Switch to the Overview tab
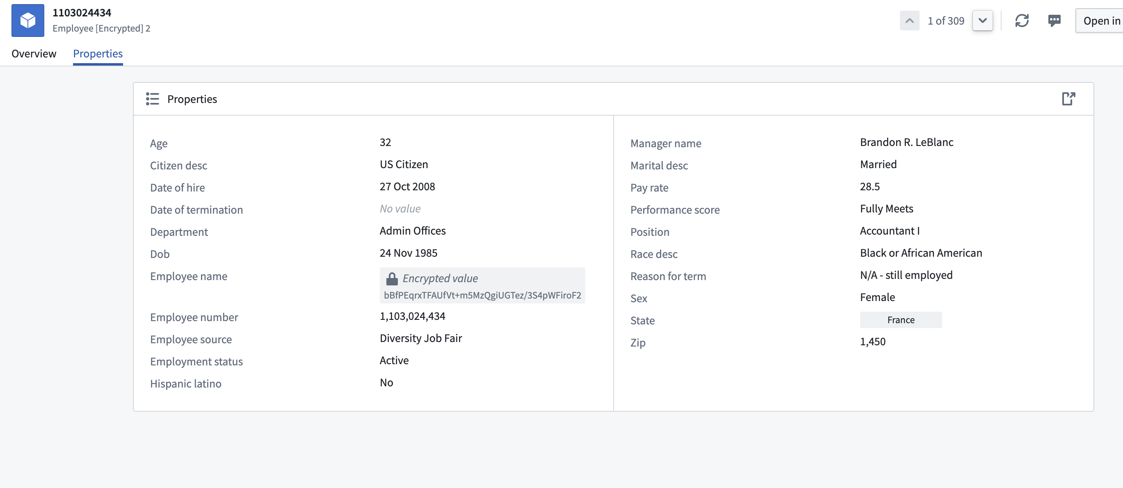The width and height of the screenshot is (1123, 488). click(x=34, y=54)
